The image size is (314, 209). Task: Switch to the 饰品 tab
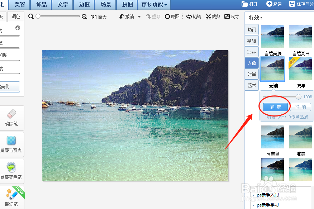pyautogui.click(x=42, y=5)
